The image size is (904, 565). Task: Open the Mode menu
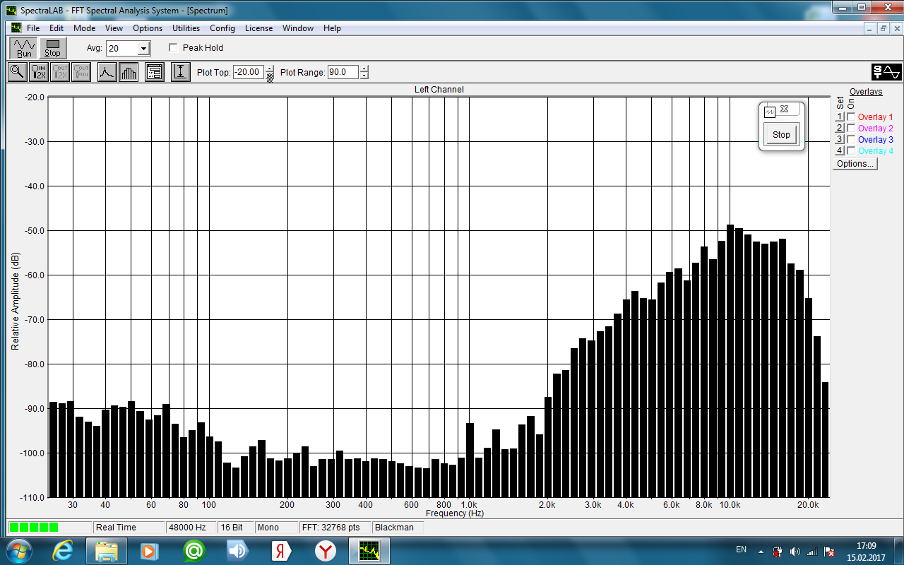pos(84,28)
